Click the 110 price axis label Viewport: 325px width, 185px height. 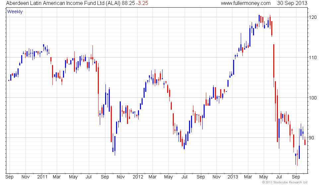pos(313,57)
